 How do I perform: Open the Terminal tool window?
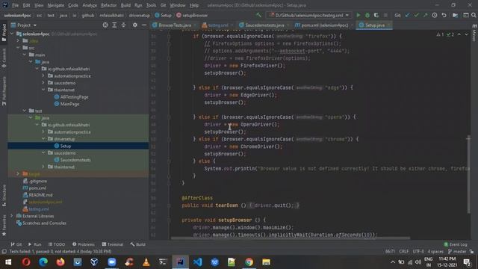(113, 244)
